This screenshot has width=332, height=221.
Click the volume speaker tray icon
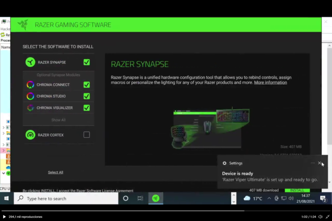291,199
